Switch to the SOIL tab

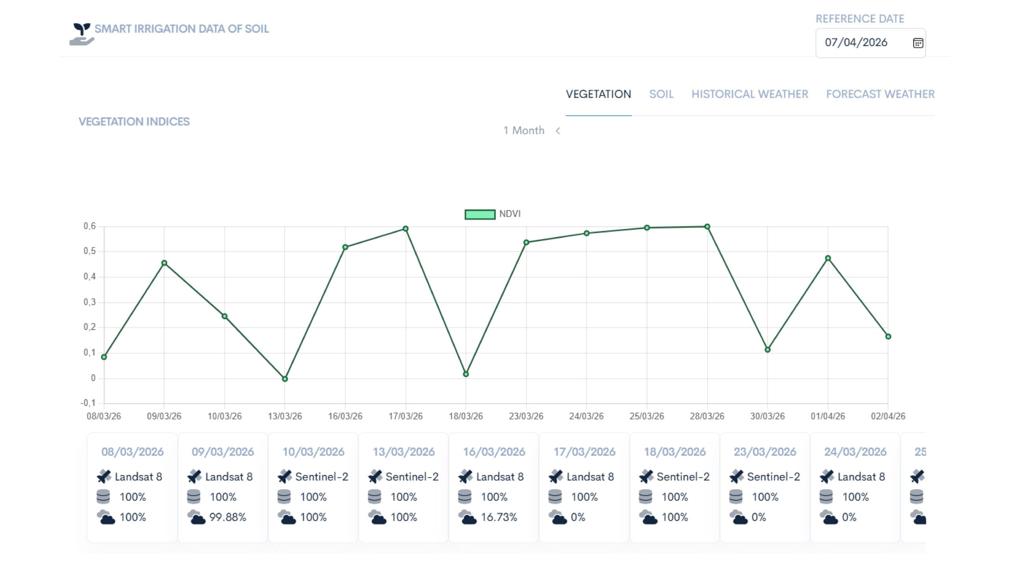tap(661, 94)
